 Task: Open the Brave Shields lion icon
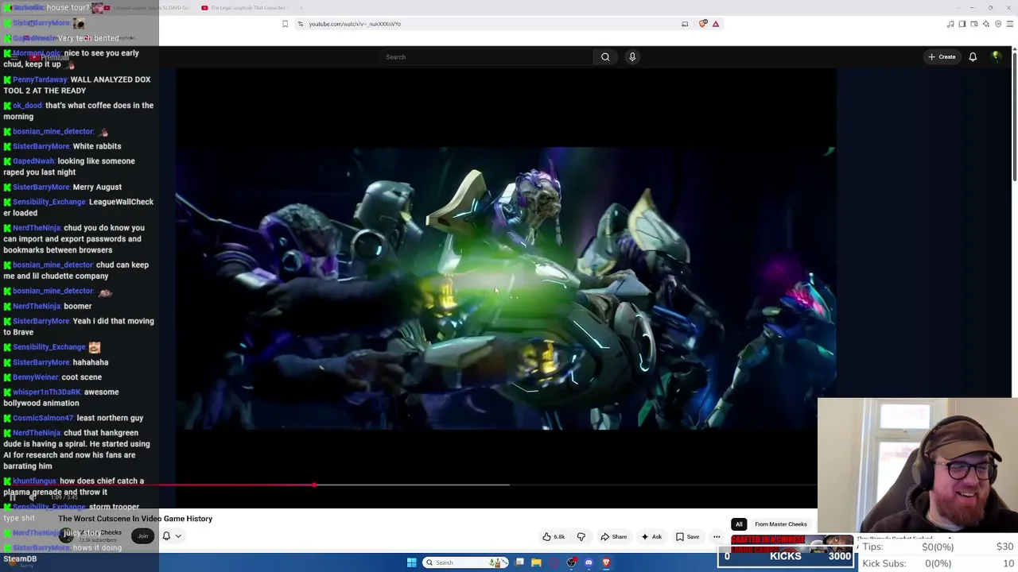(x=702, y=24)
